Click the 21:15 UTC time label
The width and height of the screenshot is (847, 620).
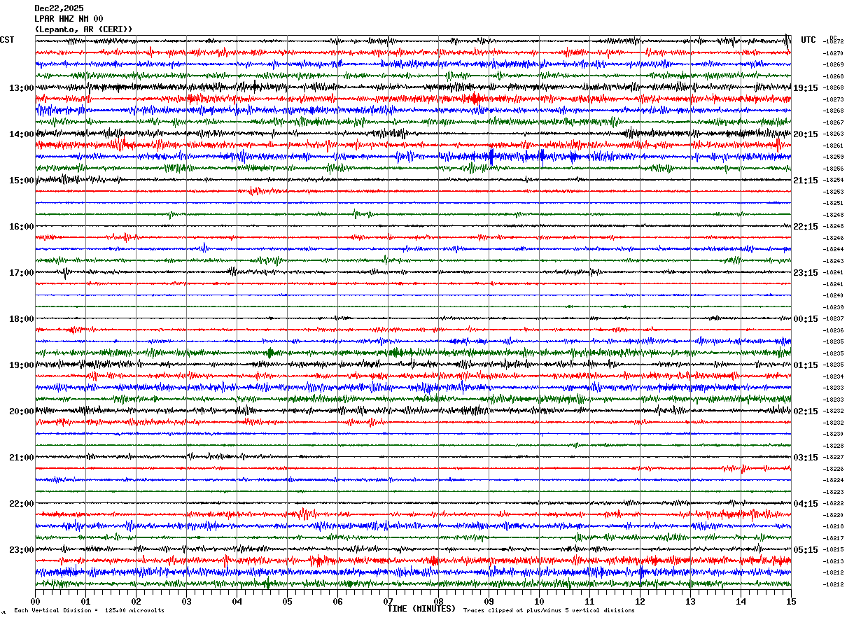coord(806,181)
